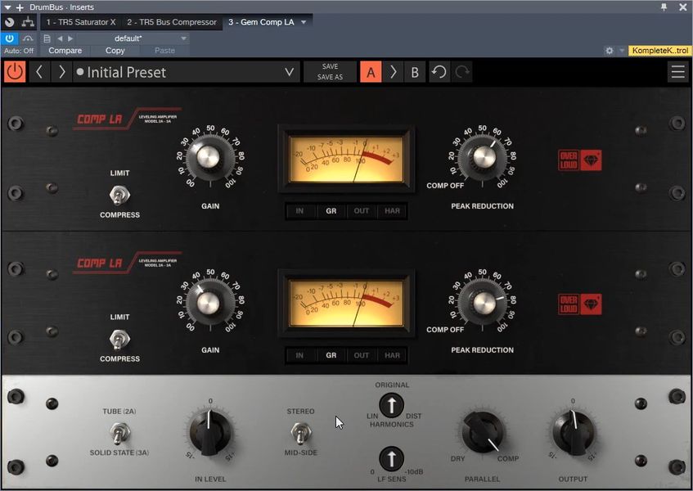Go to the next preset arrow
The image size is (693, 491).
(61, 72)
